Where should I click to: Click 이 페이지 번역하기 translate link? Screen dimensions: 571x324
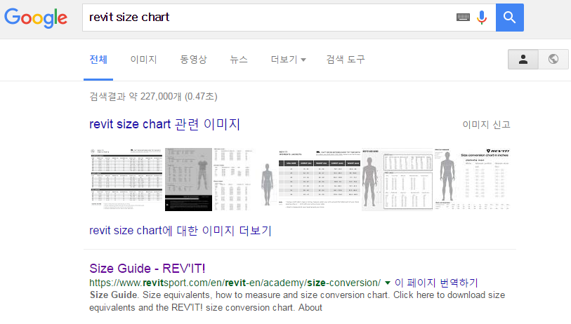pyautogui.click(x=436, y=283)
